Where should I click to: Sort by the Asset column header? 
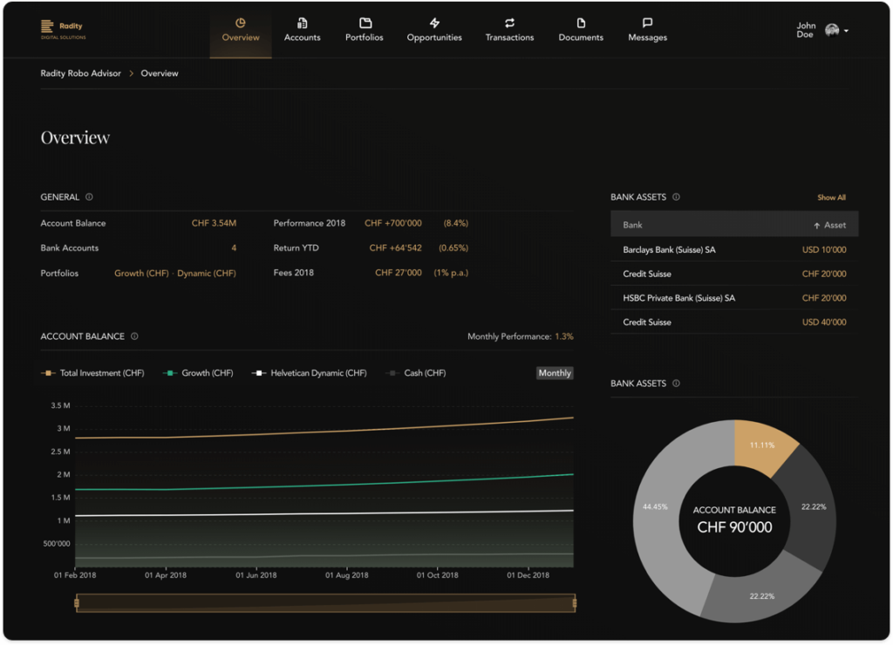[830, 225]
